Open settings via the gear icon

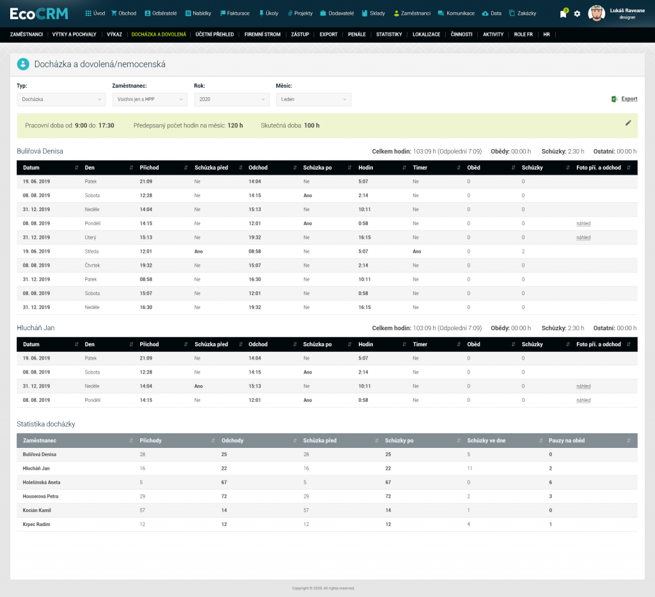577,13
